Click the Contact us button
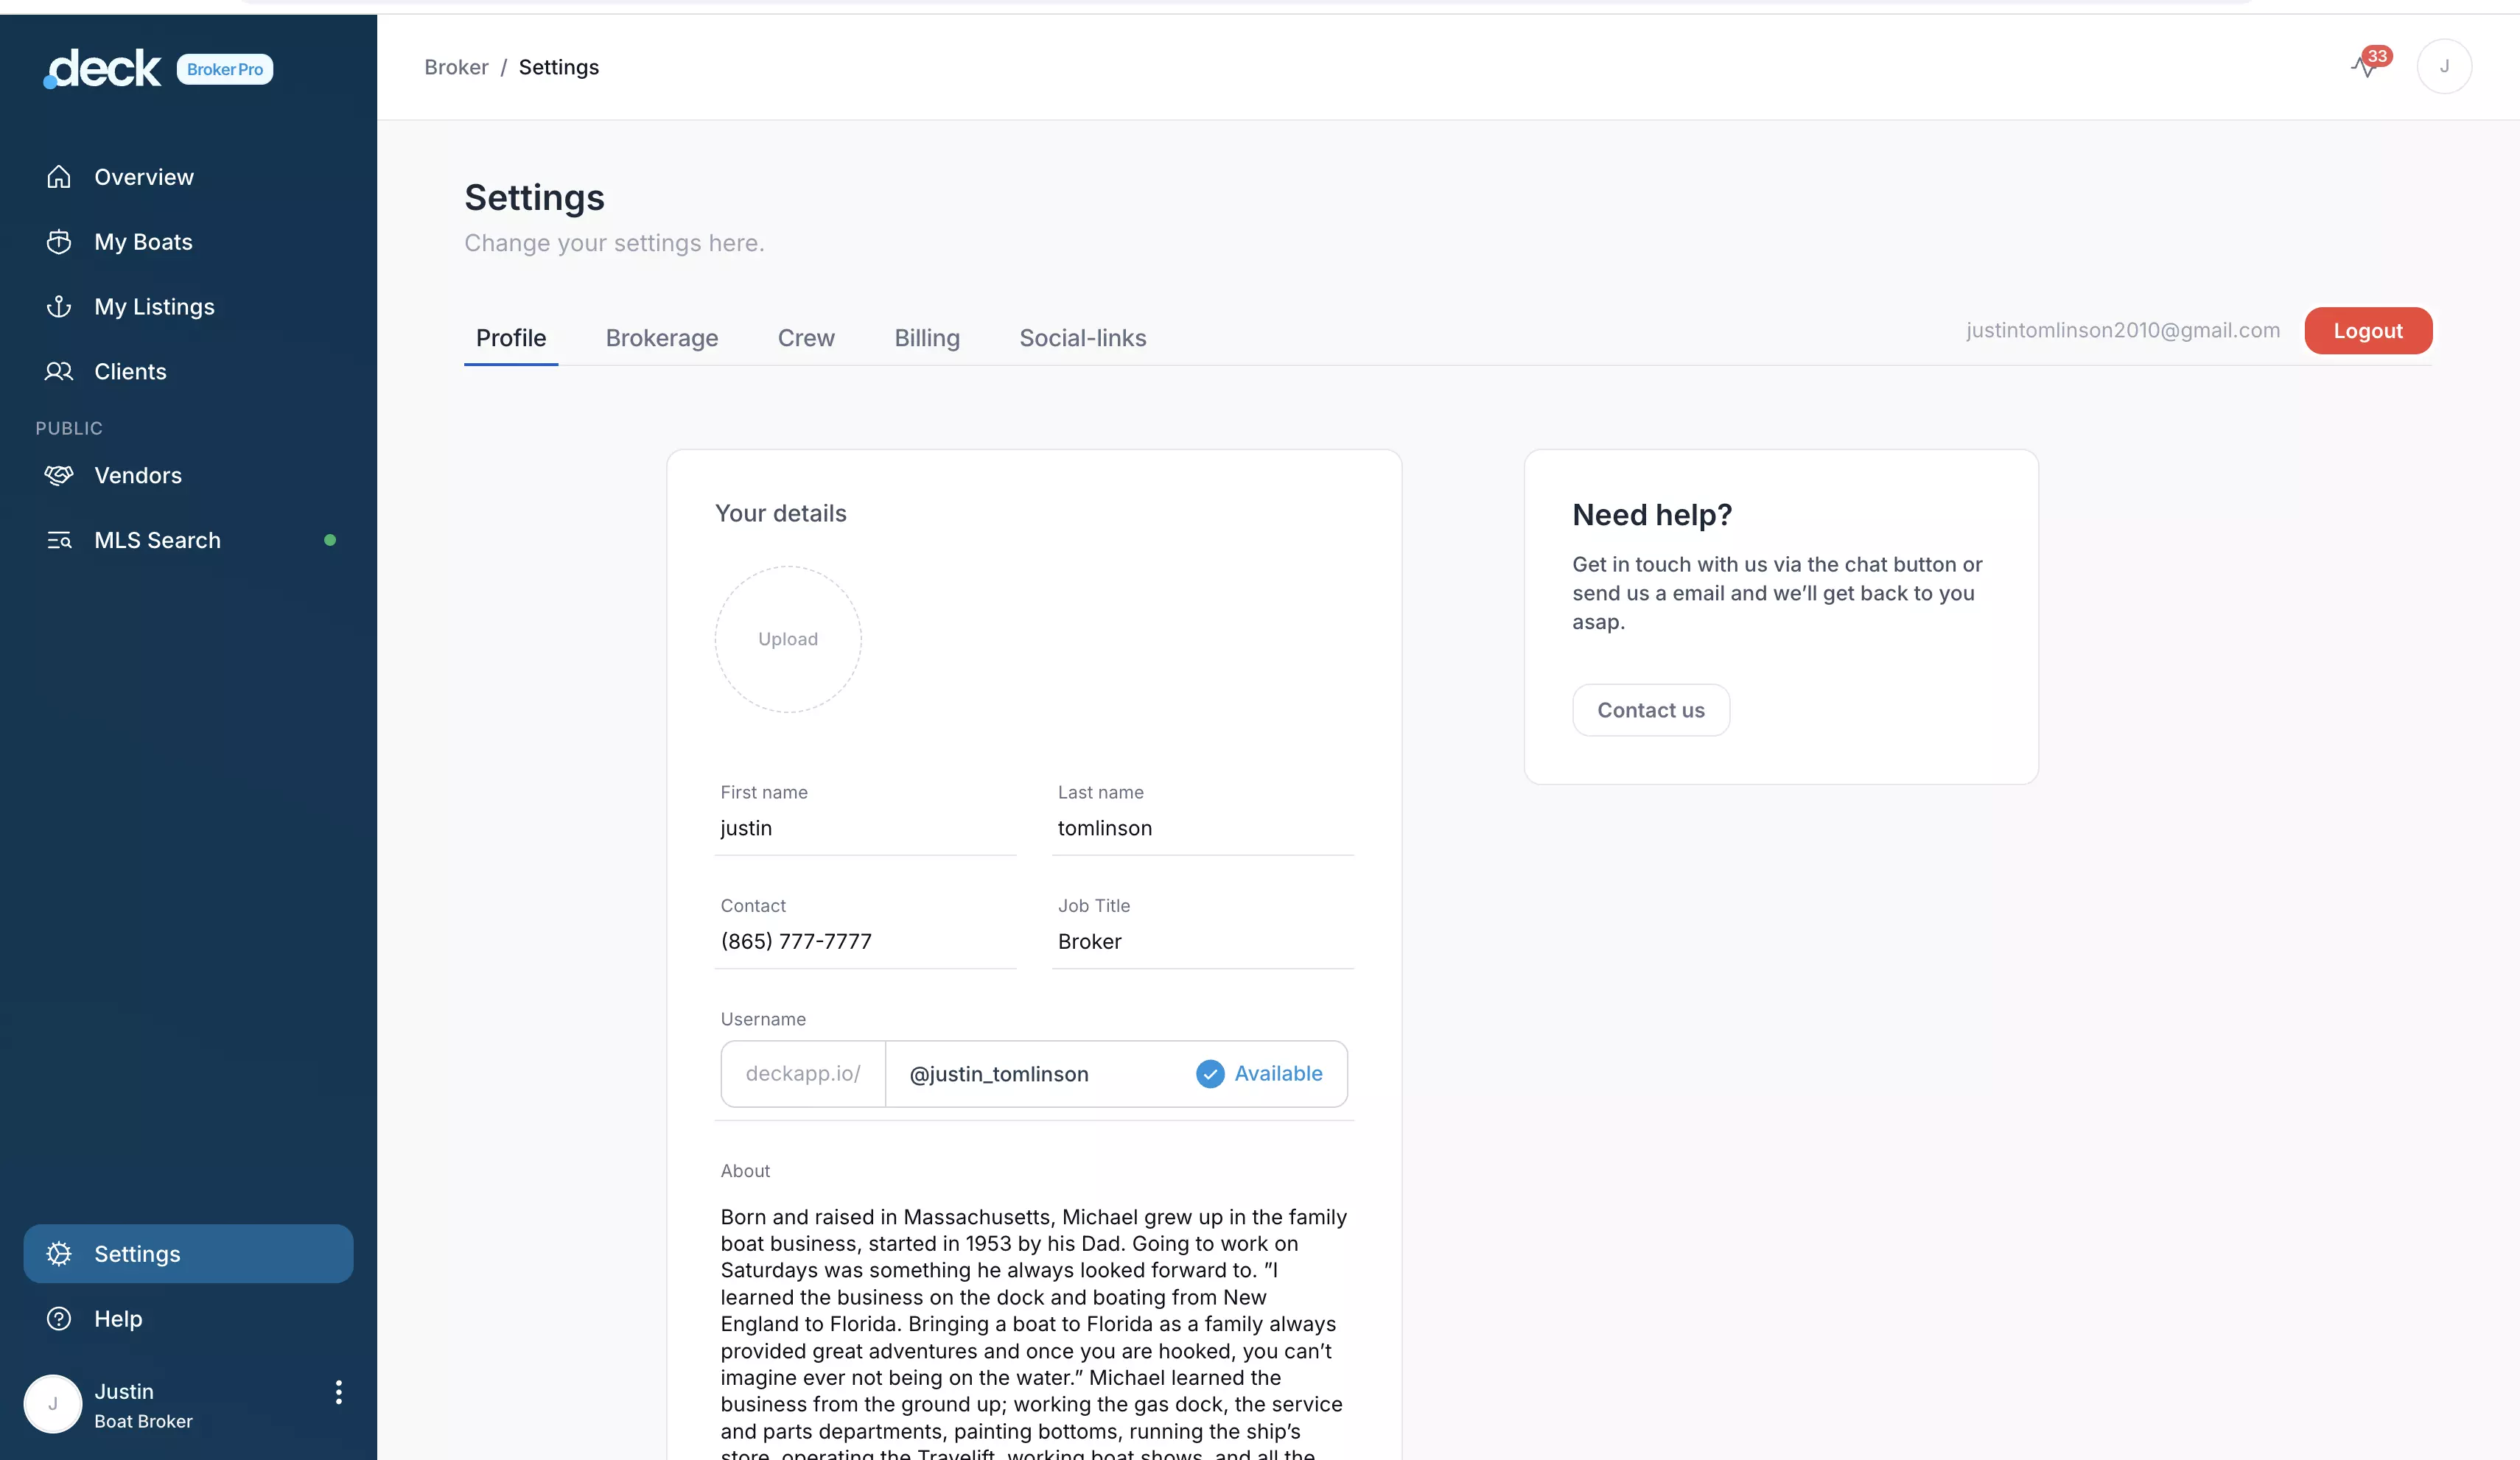This screenshot has height=1460, width=2520. pyautogui.click(x=1650, y=710)
